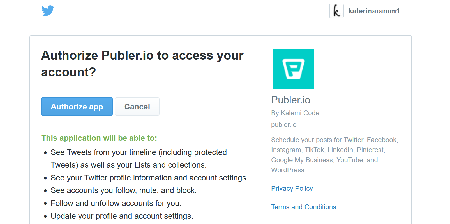This screenshot has height=224, width=450.
Task: Click the 'See accounts you follow' item
Action: coord(124,190)
